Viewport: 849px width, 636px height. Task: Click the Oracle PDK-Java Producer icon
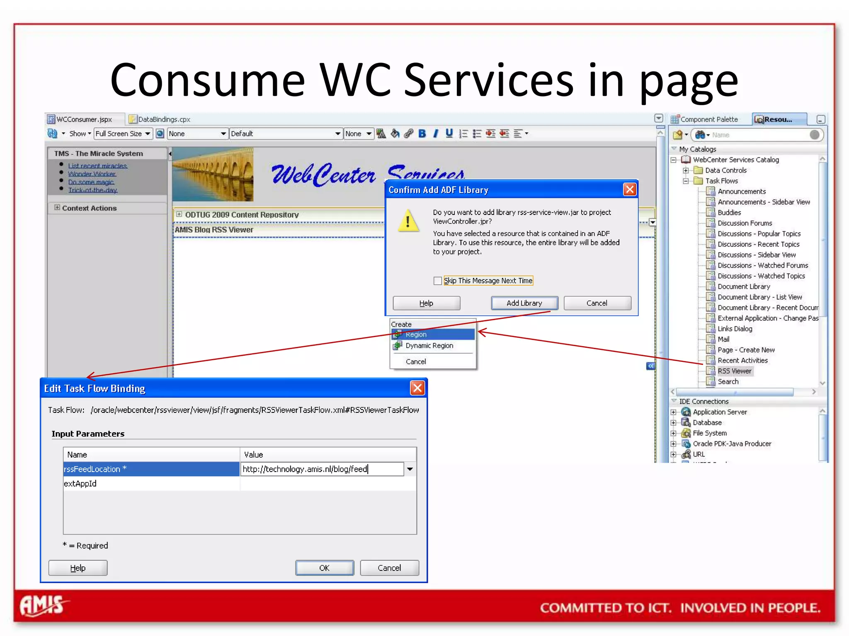click(x=686, y=443)
